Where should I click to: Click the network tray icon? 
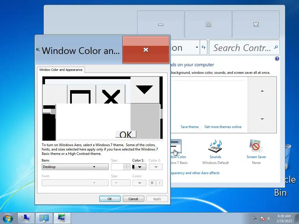[x=255, y=218]
